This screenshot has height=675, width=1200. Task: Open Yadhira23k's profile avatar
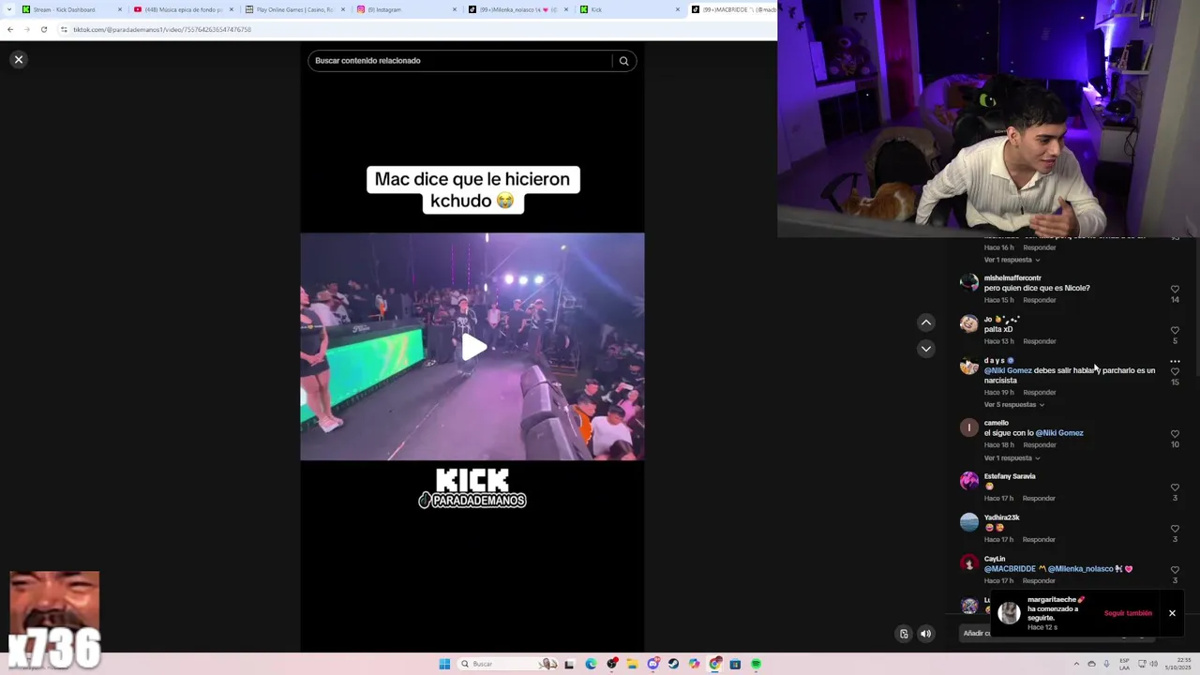(x=969, y=521)
